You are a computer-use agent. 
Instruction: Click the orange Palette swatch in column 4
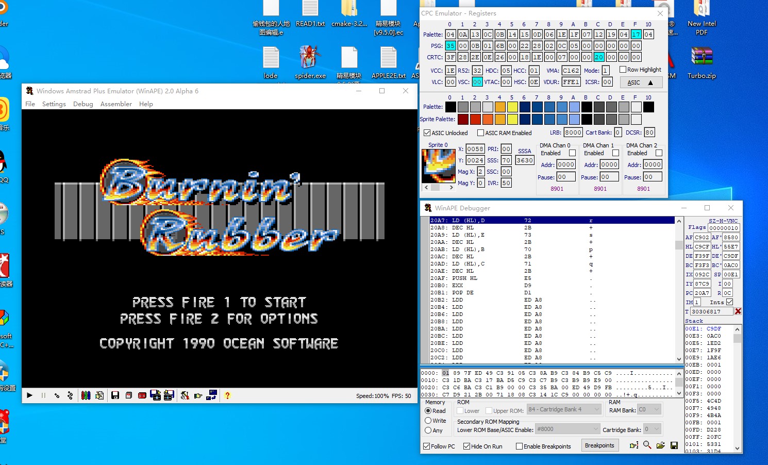coord(500,107)
